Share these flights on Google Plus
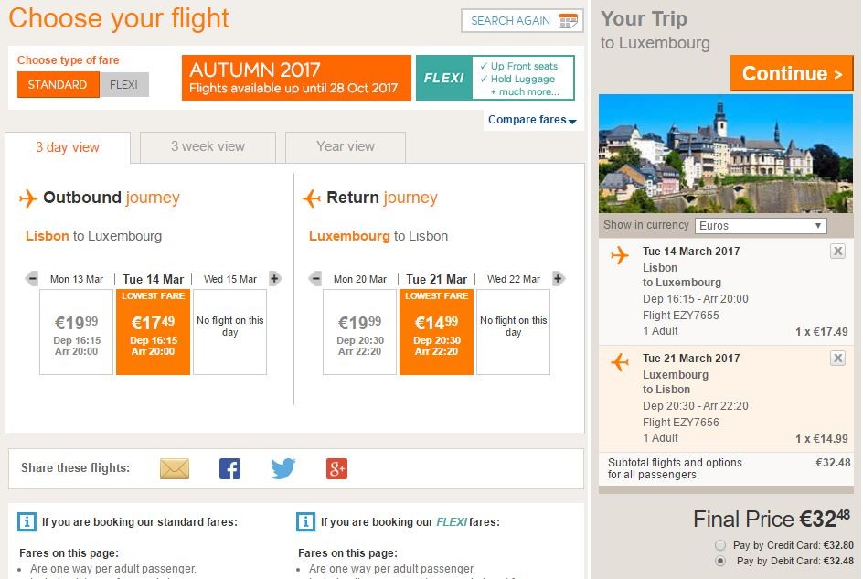 336,469
